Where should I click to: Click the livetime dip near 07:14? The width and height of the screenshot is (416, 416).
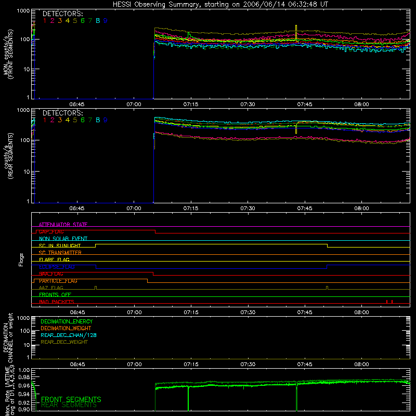pos(188,398)
